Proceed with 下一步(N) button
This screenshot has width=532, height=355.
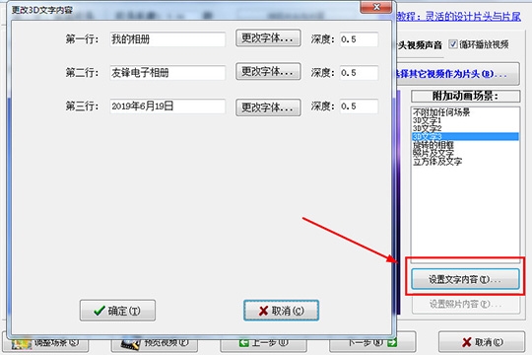pos(372,343)
